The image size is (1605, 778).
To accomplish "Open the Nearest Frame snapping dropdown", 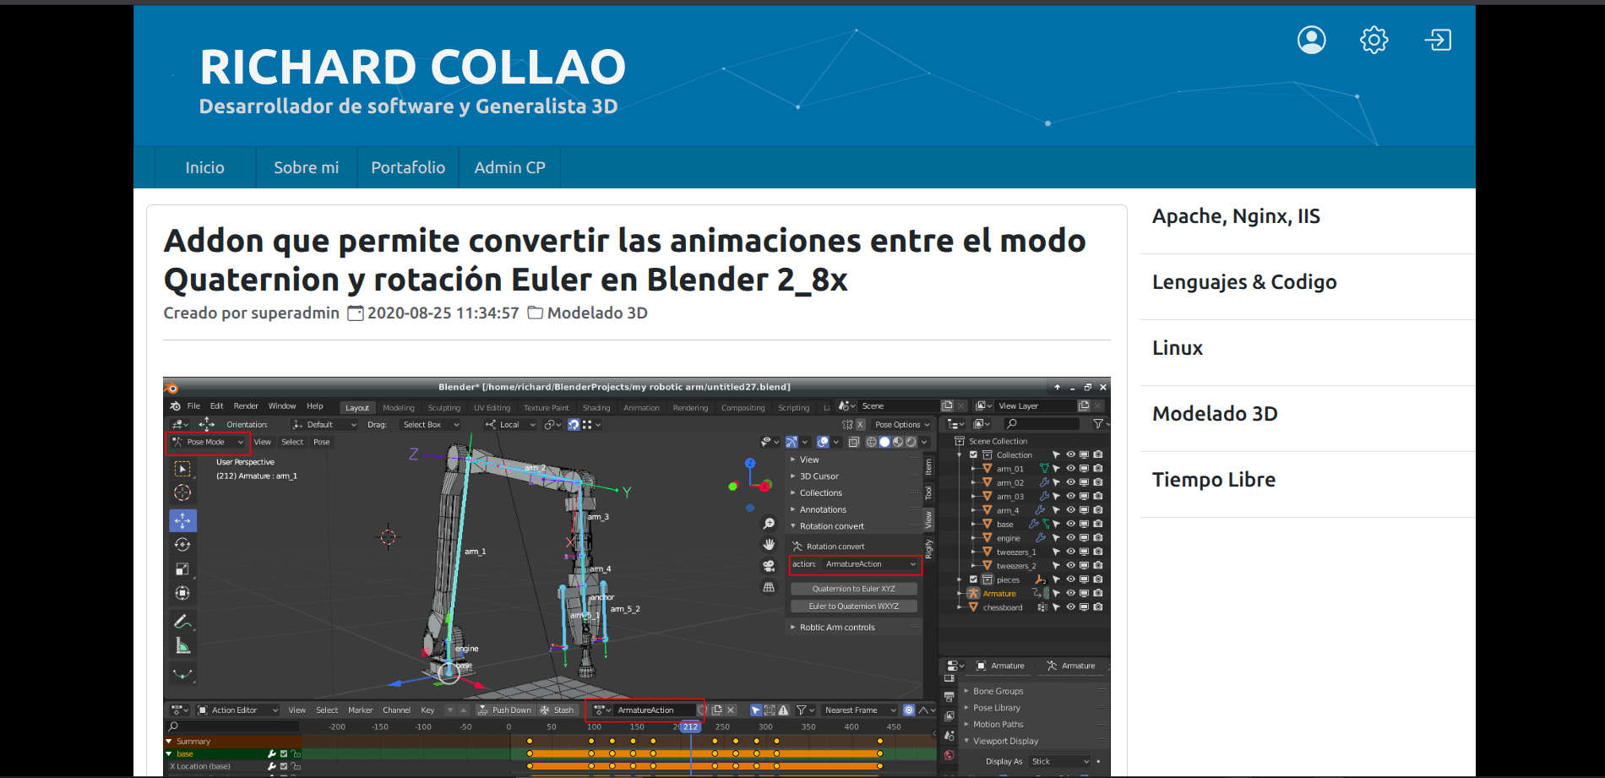I will pyautogui.click(x=860, y=710).
